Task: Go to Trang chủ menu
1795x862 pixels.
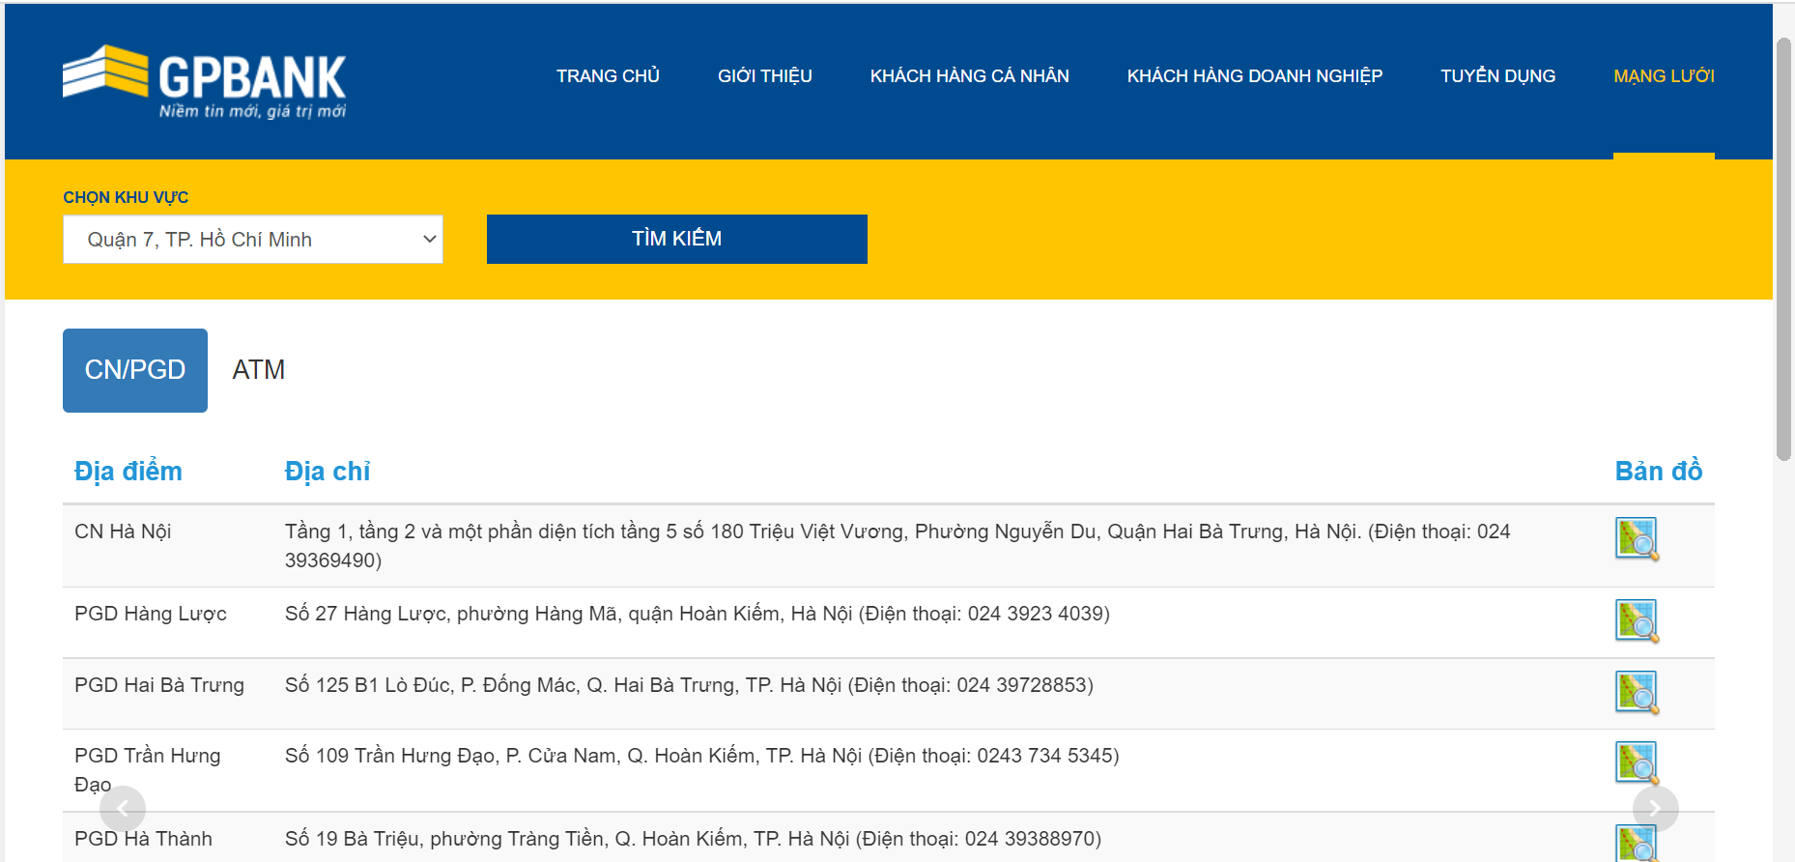Action: pyautogui.click(x=608, y=76)
